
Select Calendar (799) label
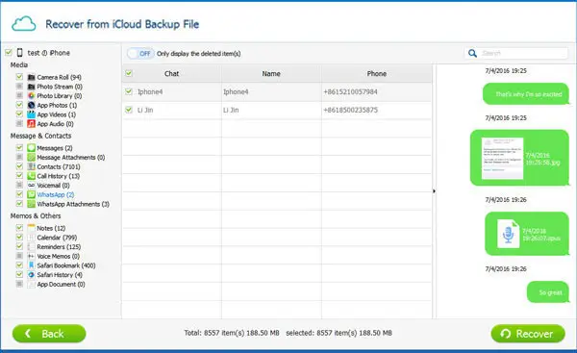(x=57, y=238)
